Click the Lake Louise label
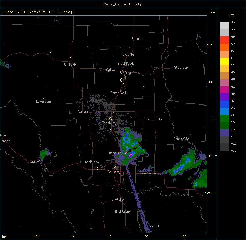This screenshot has width=246, height=240. click(x=5, y=138)
